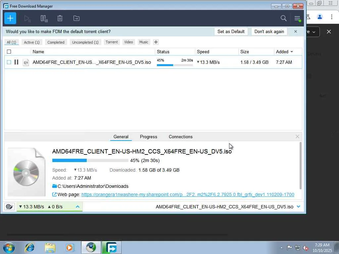Click the external link icon before Web page
Screen dimensions: 339x254
click(55, 194)
